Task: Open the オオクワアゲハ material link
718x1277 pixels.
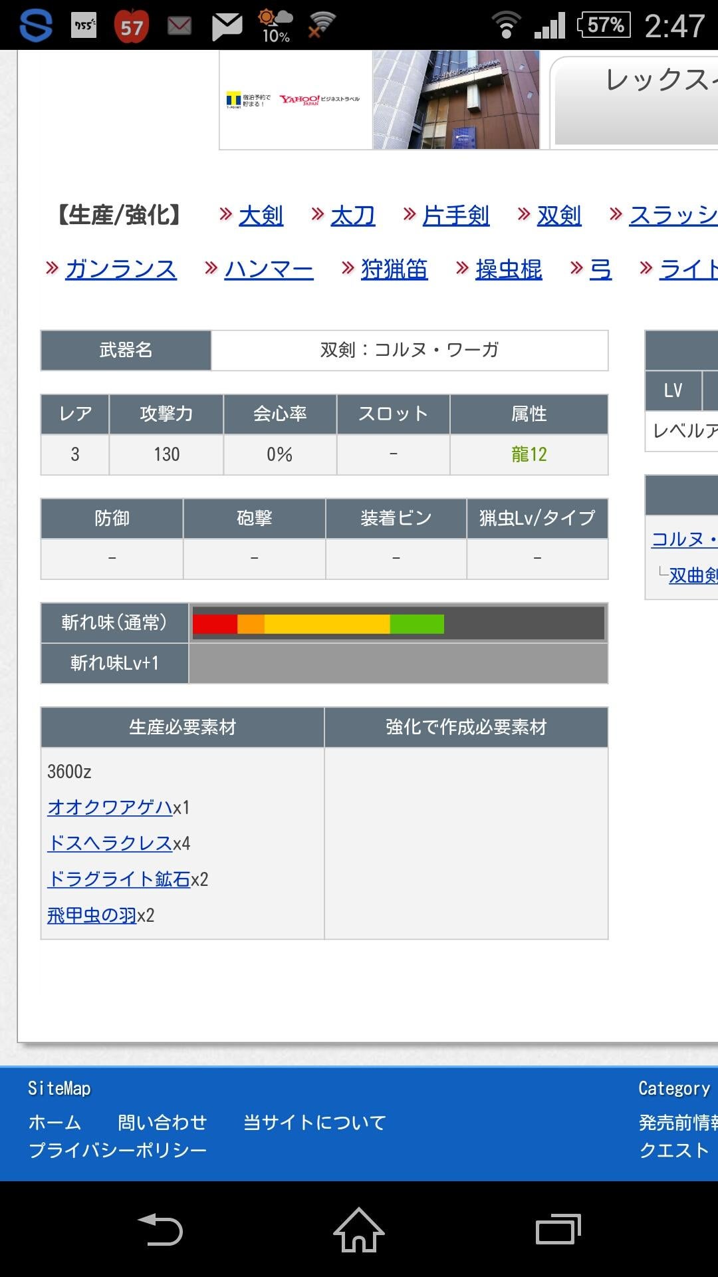Action: click(x=110, y=807)
